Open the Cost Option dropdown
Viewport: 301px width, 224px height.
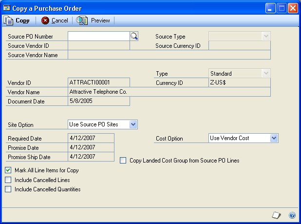274,138
